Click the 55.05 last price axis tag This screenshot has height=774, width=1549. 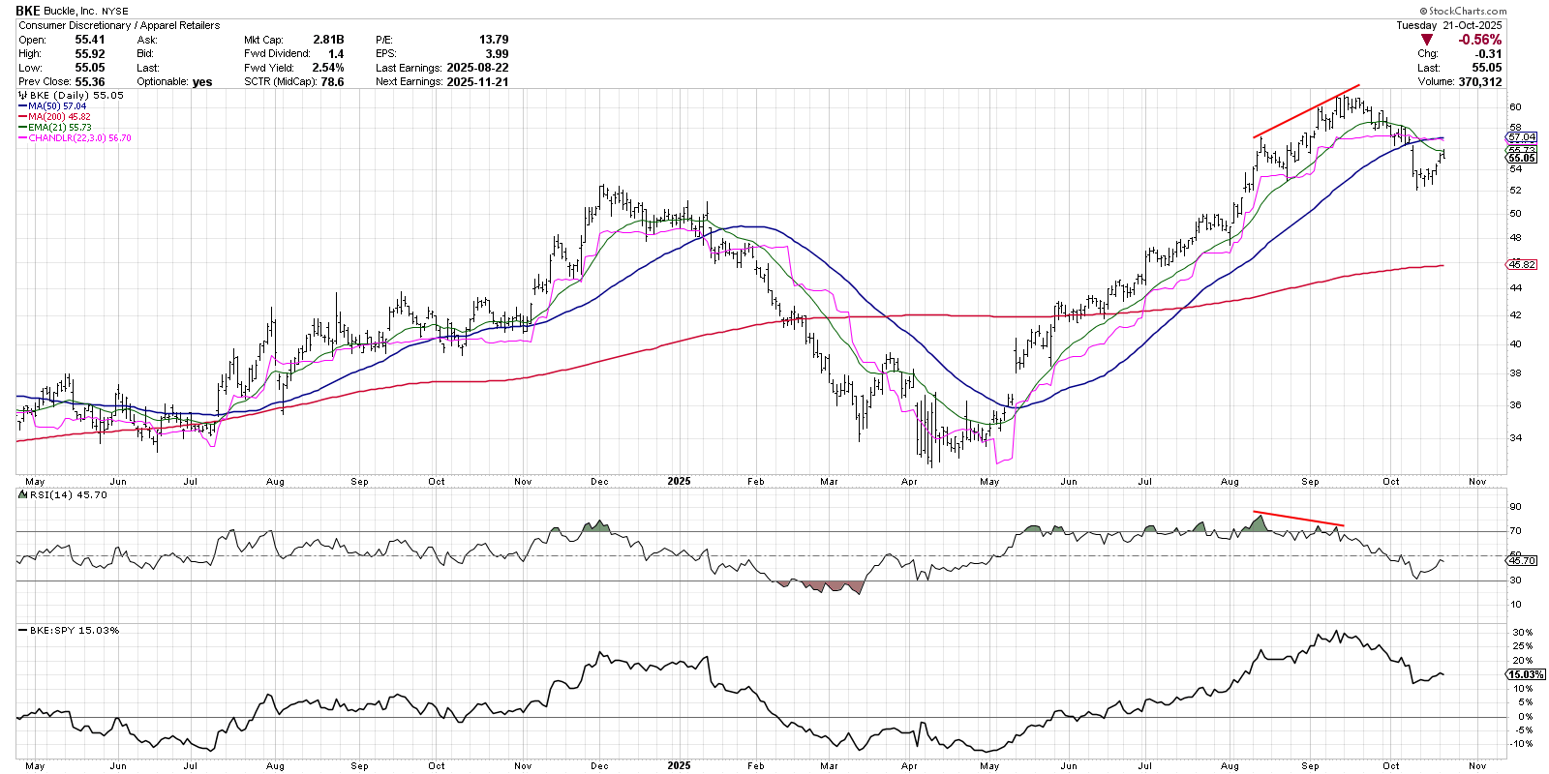[x=1522, y=158]
